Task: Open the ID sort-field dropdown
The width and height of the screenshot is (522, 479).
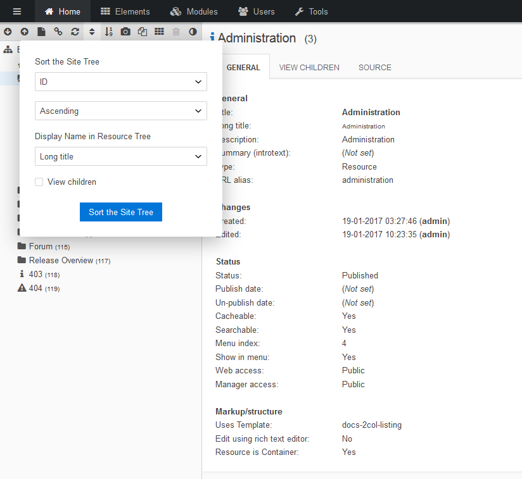Action: [121, 82]
